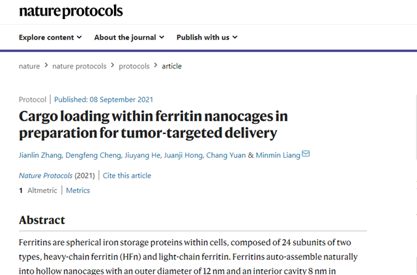This screenshot has height=275, width=417.
Task: Expand the Publish with us menu
Action: click(207, 37)
